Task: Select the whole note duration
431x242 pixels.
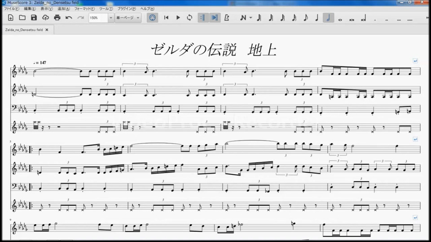Action: pos(340,20)
